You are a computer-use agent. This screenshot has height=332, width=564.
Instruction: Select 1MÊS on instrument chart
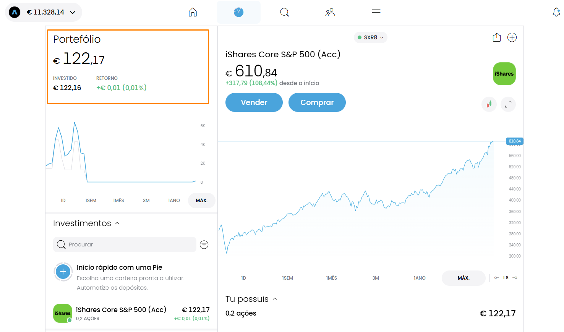click(332, 278)
